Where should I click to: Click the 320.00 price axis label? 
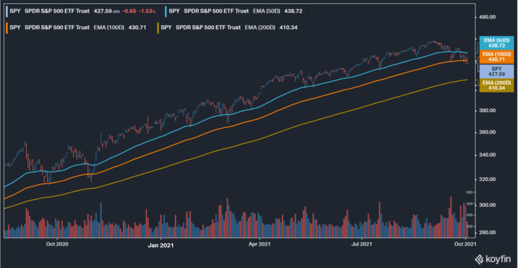(488, 180)
